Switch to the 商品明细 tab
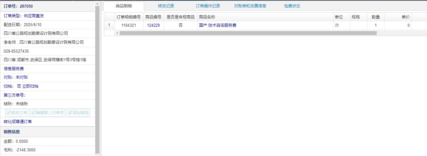 tap(124, 6)
